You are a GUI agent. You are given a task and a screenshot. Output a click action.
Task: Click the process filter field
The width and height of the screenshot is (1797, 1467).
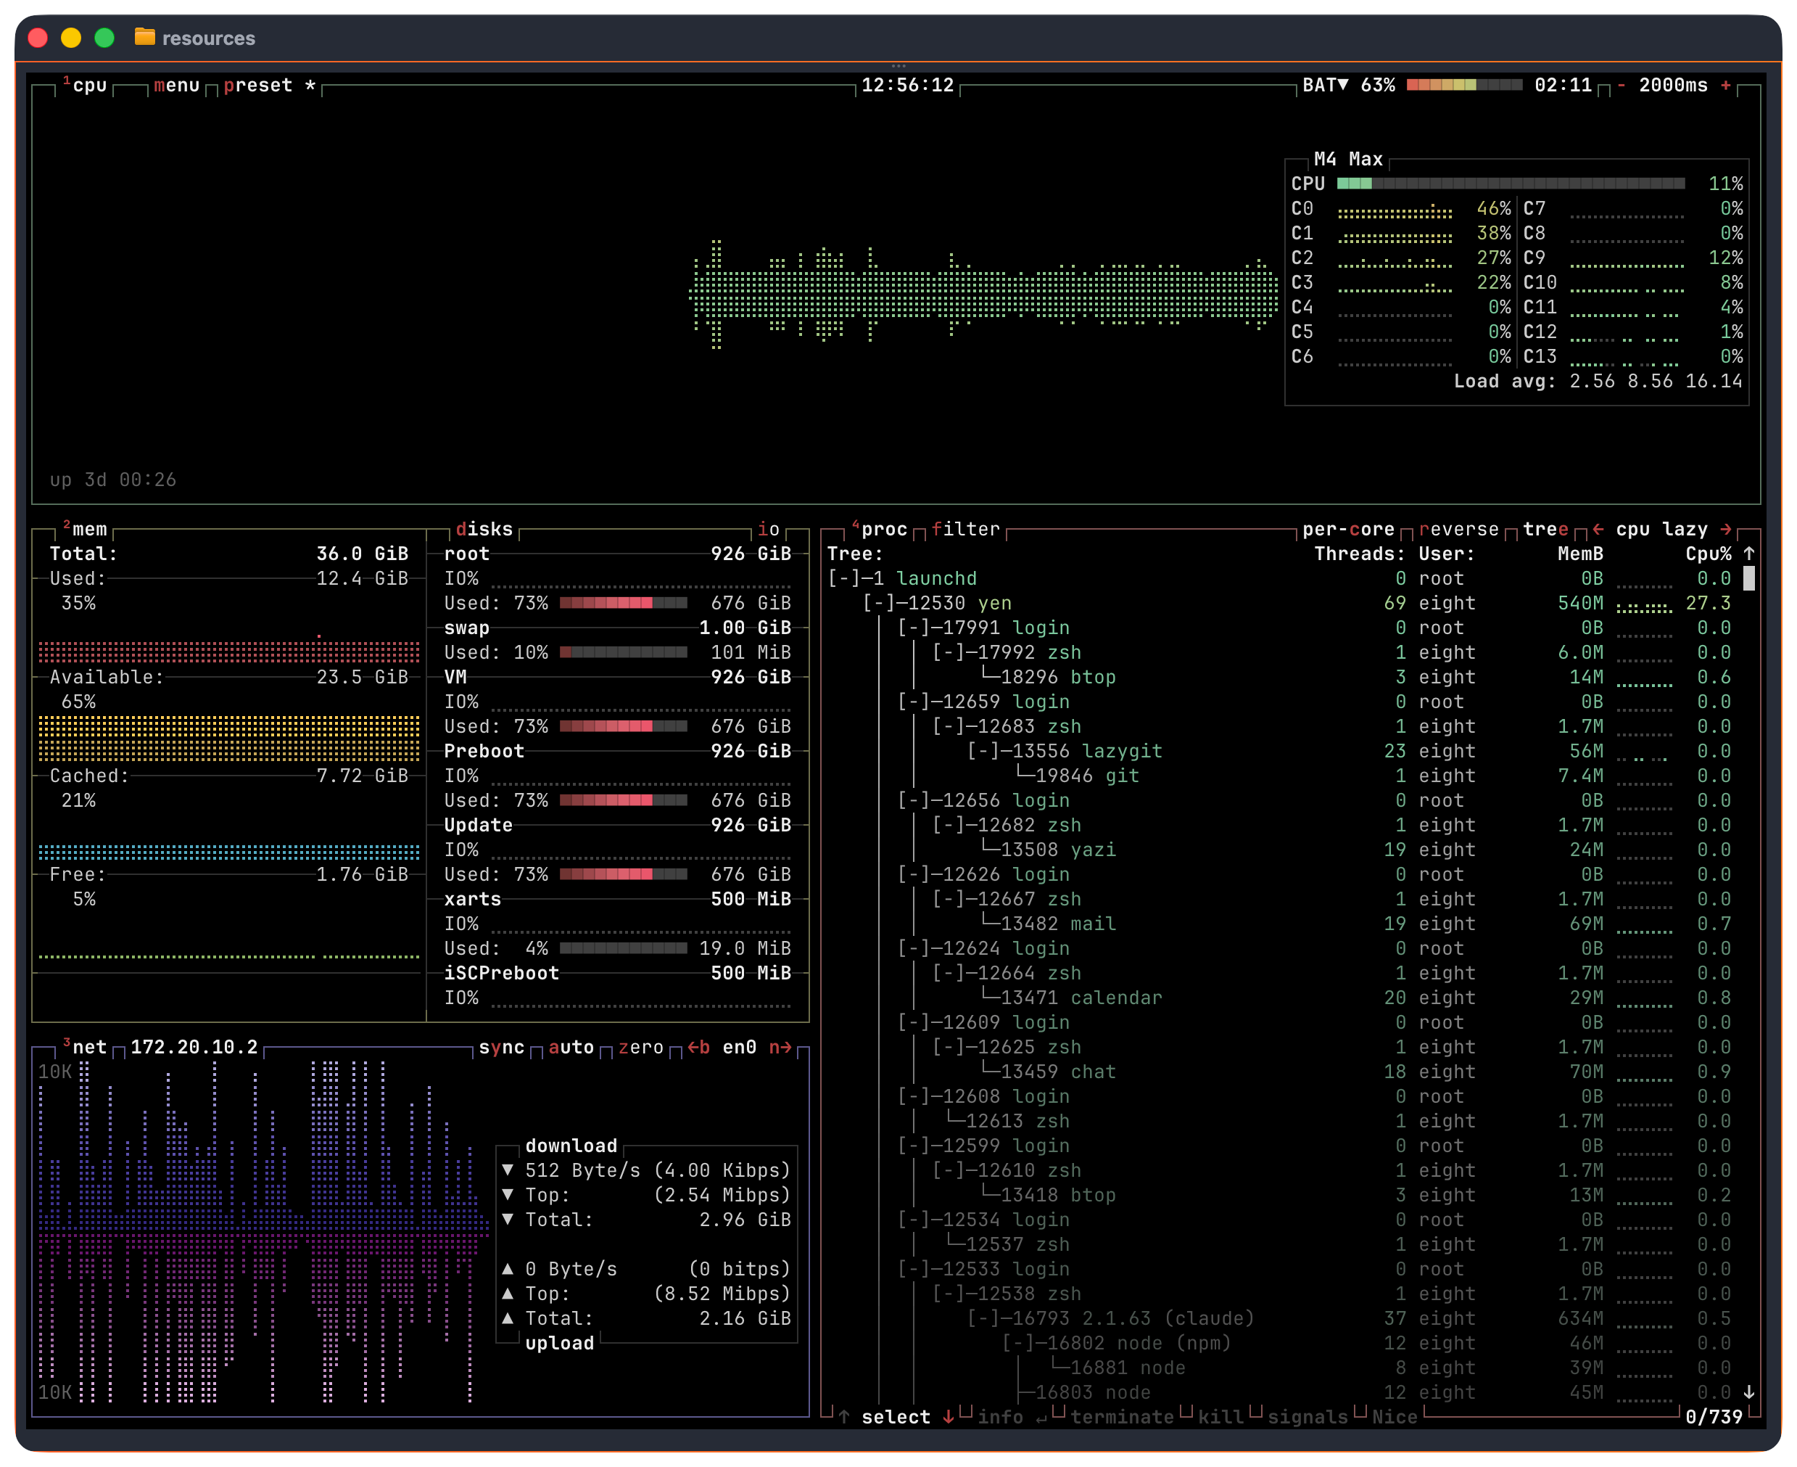(965, 529)
